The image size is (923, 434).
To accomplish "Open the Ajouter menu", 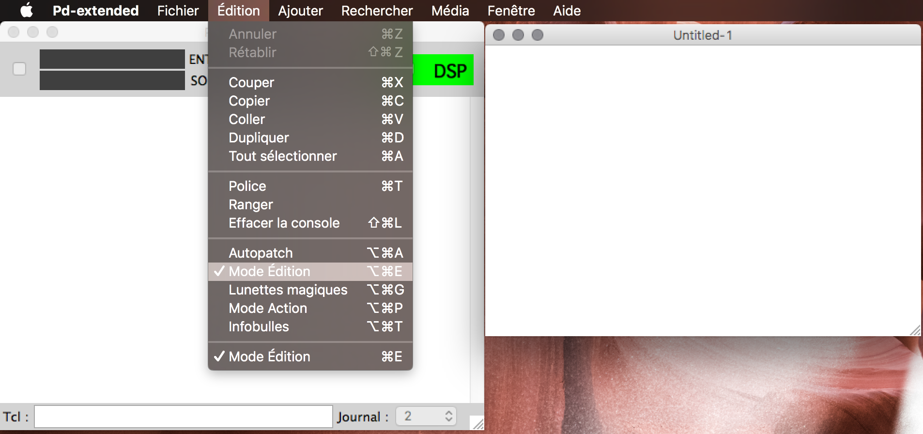I will tap(300, 10).
